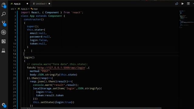Open the Extensions panel
This screenshot has height=109, width=194.
(4, 41)
